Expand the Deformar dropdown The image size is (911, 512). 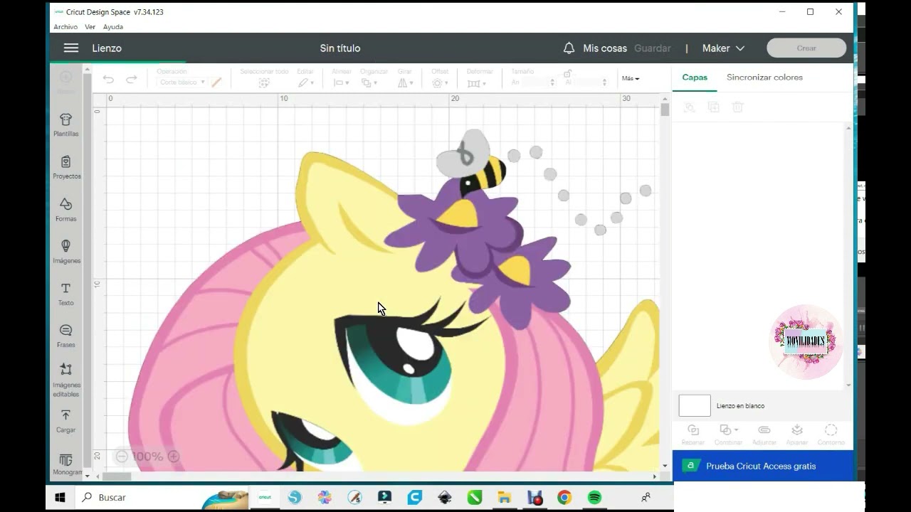[476, 82]
